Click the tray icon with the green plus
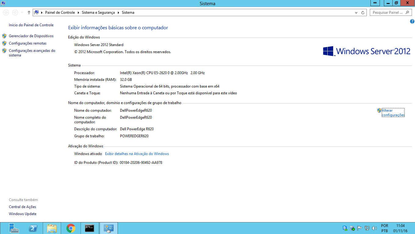This screenshot has width=415, height=234. coord(352,228)
